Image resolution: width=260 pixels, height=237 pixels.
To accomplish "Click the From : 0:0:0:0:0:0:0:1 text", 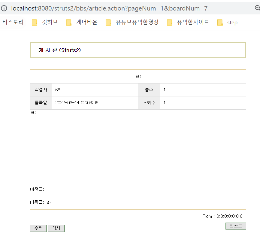I will point(224,216).
